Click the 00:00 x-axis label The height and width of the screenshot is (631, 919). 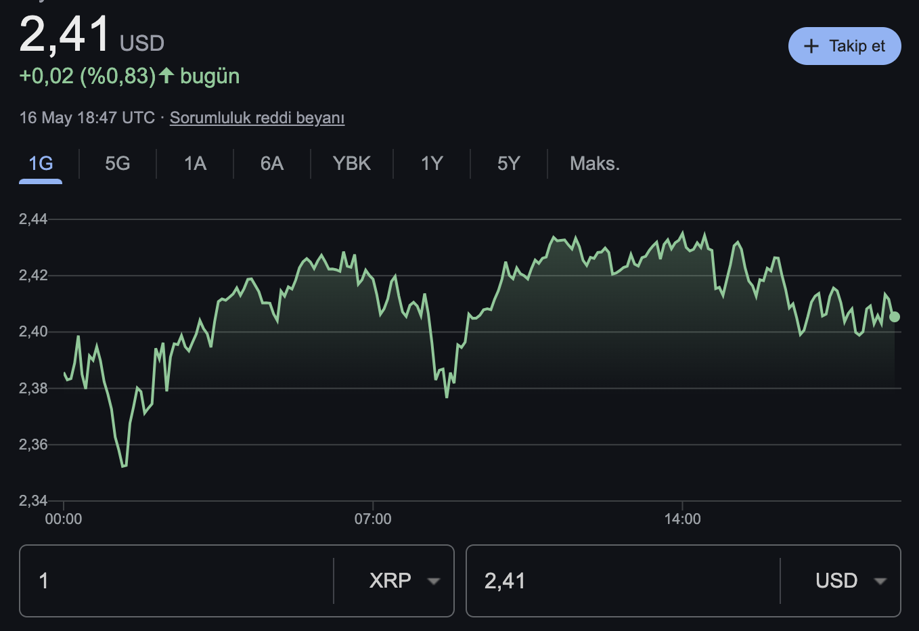point(64,519)
